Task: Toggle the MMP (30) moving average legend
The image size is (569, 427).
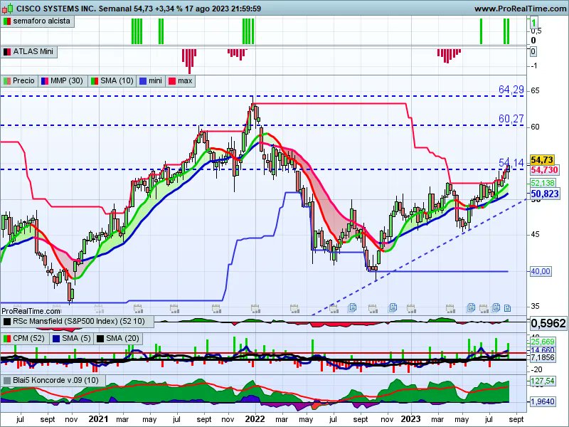Action: pyautogui.click(x=65, y=80)
